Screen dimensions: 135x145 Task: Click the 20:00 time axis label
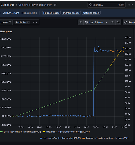[x=96, y=127]
